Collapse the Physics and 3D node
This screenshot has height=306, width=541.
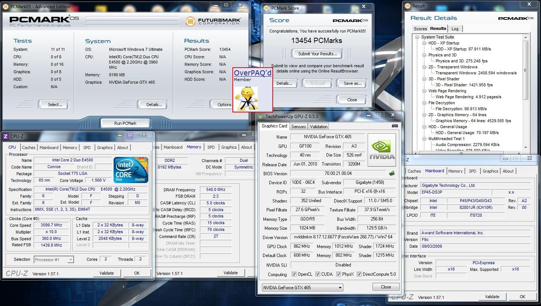click(x=424, y=55)
